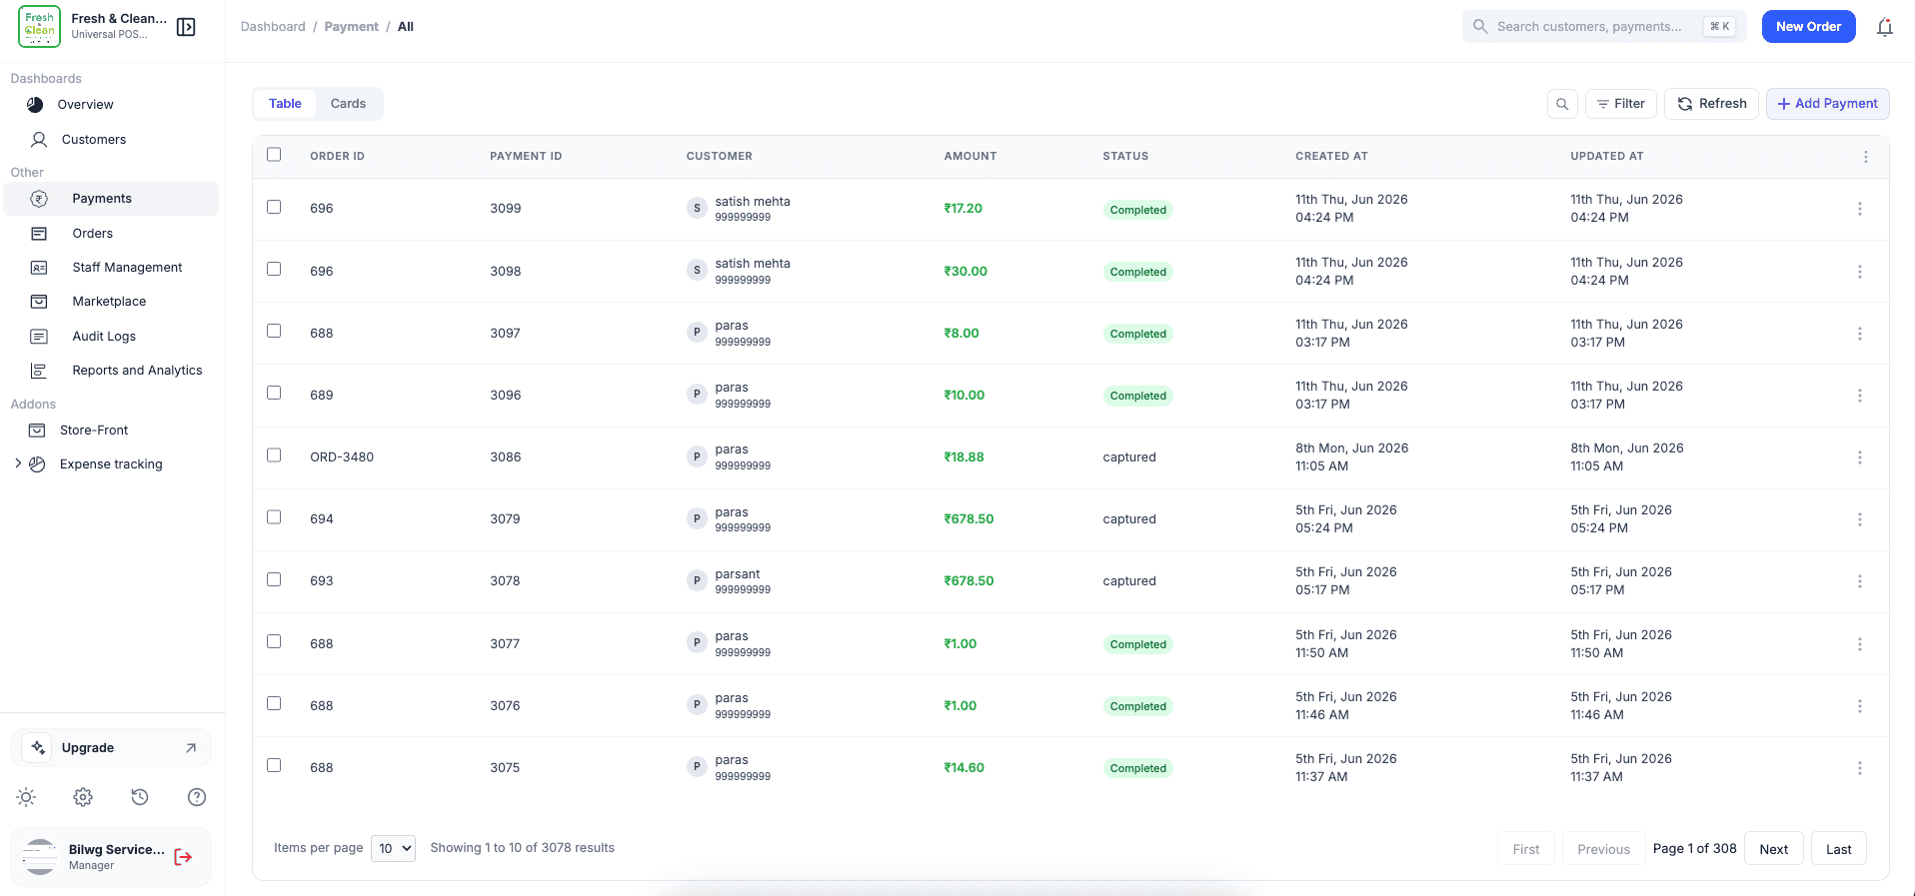Select all rows with header checkbox
The height and width of the screenshot is (896, 1915).
274,155
